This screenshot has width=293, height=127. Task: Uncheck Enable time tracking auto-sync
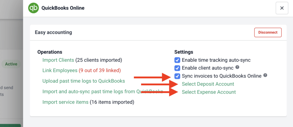(x=177, y=60)
